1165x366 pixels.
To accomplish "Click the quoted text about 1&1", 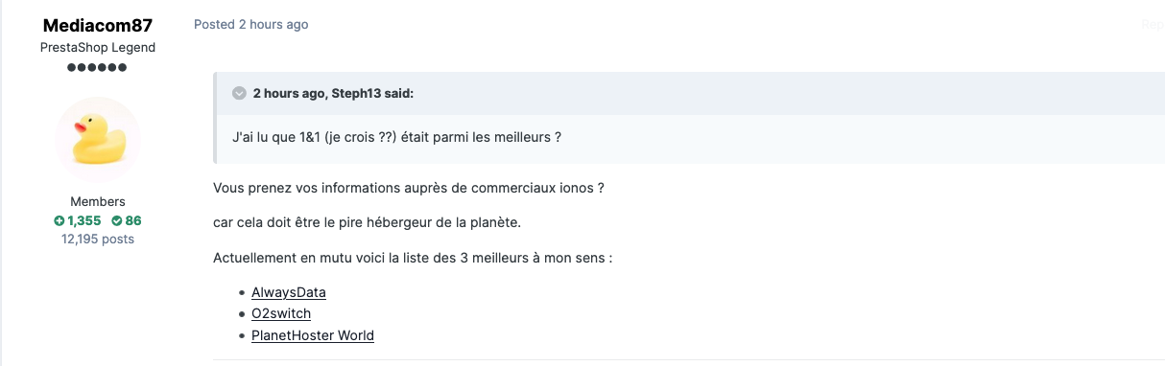I will tap(396, 137).
